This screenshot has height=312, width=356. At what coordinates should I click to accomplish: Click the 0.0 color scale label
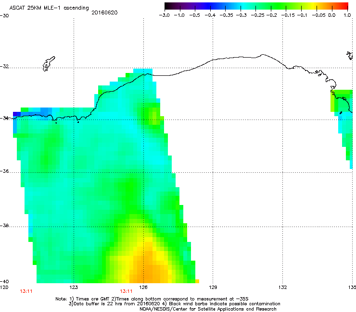[x=332, y=15]
